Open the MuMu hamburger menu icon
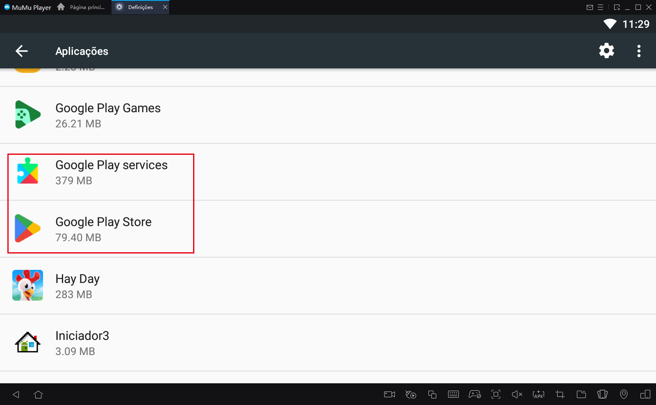This screenshot has width=656, height=405. pyautogui.click(x=601, y=7)
